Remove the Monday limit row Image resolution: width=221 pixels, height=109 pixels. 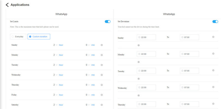[x=102, y=55]
